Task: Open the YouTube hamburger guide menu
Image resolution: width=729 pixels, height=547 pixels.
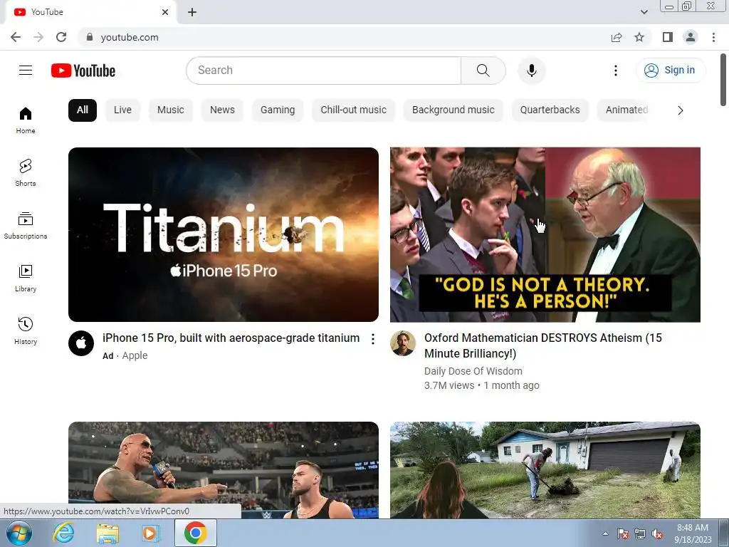Action: point(26,71)
